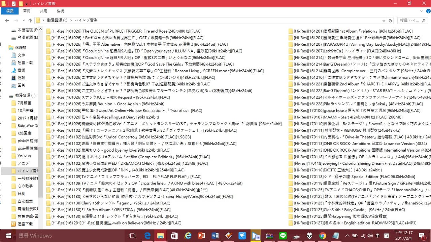Click the navigation pane scroll-up arrow

pyautogui.click(x=40, y=29)
